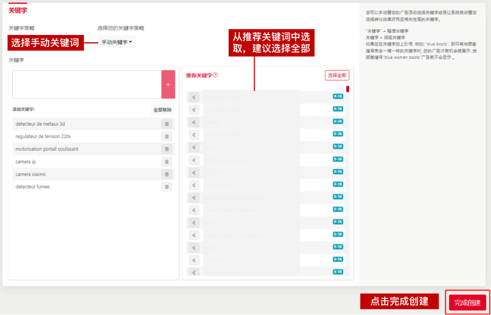Click the 选择全部 button
491x315 pixels.
(x=336, y=75)
